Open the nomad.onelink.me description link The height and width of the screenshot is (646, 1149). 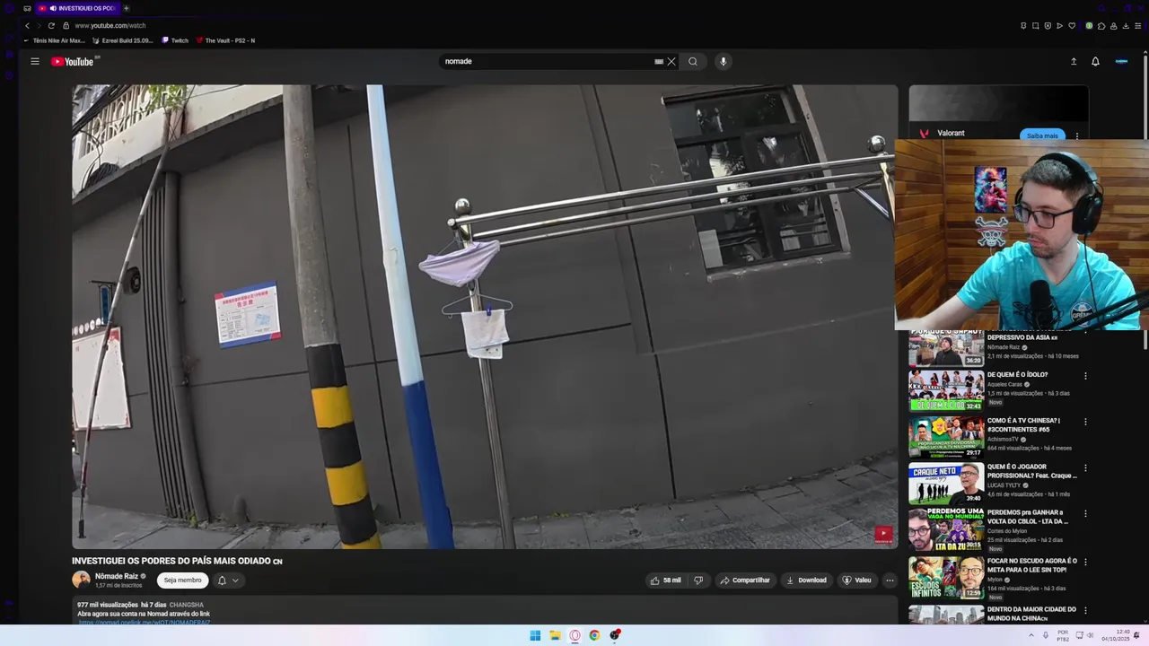point(144,623)
